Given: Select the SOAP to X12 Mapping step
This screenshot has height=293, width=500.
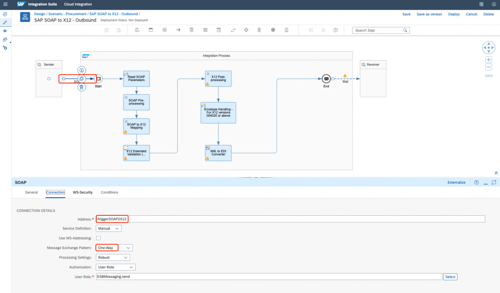Looking at the screenshot, I should tap(137, 126).
